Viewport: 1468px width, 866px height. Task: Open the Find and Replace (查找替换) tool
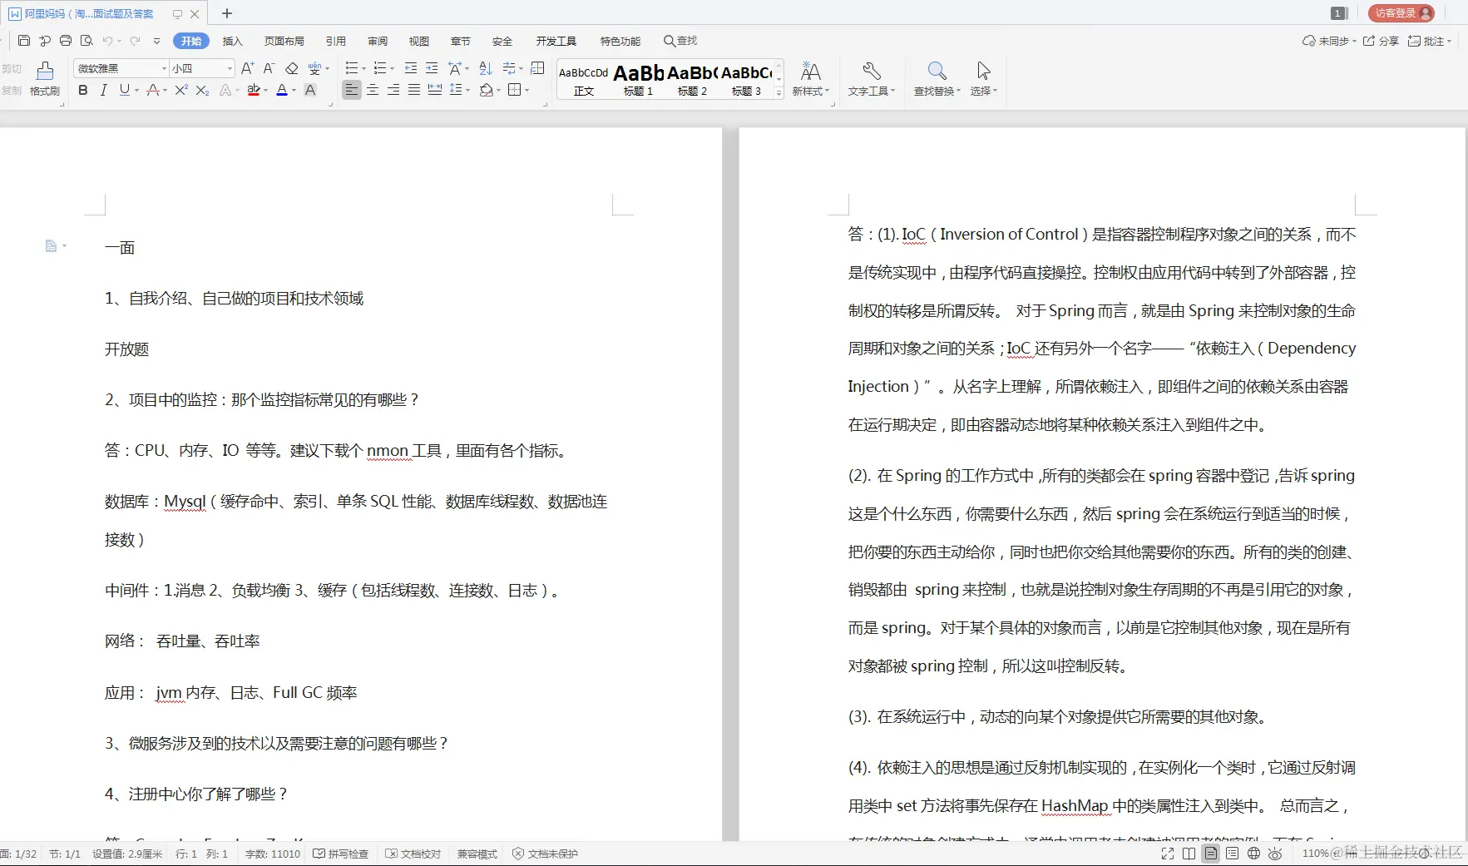pos(936,79)
